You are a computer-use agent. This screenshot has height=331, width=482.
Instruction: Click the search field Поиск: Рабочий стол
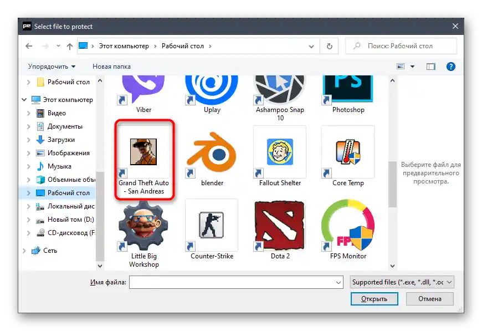(401, 46)
